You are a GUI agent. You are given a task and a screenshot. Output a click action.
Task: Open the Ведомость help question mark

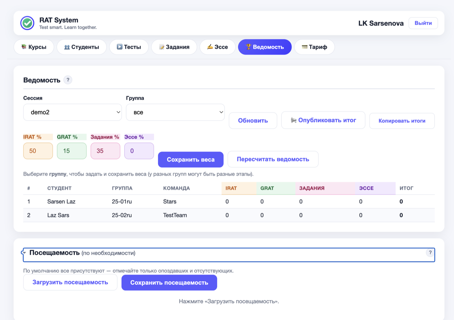click(x=68, y=80)
